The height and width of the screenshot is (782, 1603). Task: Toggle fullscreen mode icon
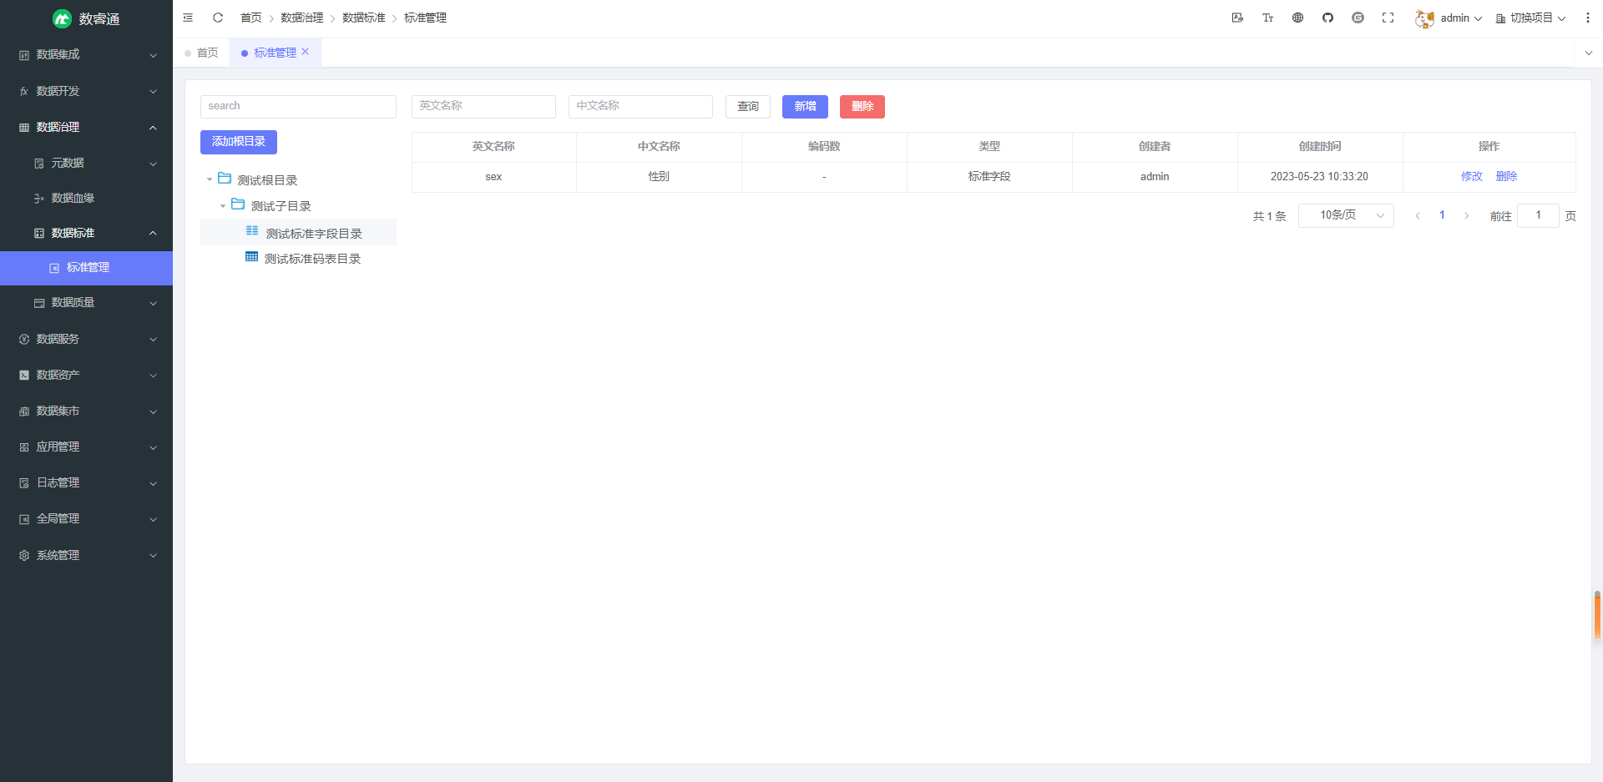(x=1388, y=18)
